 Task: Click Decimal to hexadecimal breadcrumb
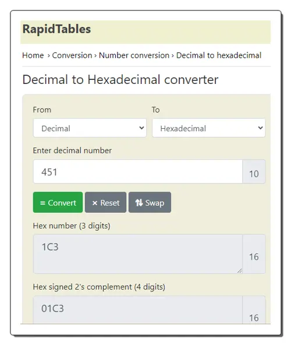click(219, 55)
